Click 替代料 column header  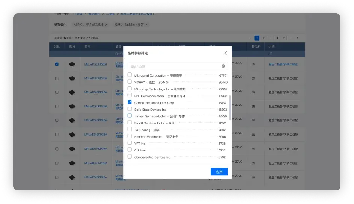pos(256,46)
